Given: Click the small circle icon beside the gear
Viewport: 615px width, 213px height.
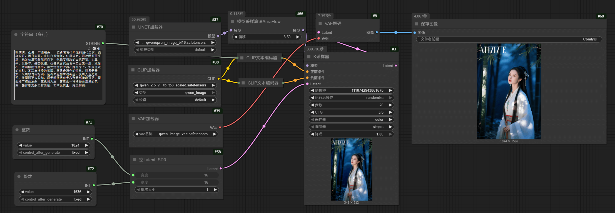Looking at the screenshot, I should click(89, 49).
